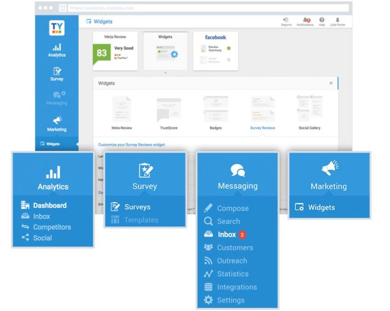Open Outreach in Messaging panel
This screenshot has height=311, width=390.
[226, 261]
